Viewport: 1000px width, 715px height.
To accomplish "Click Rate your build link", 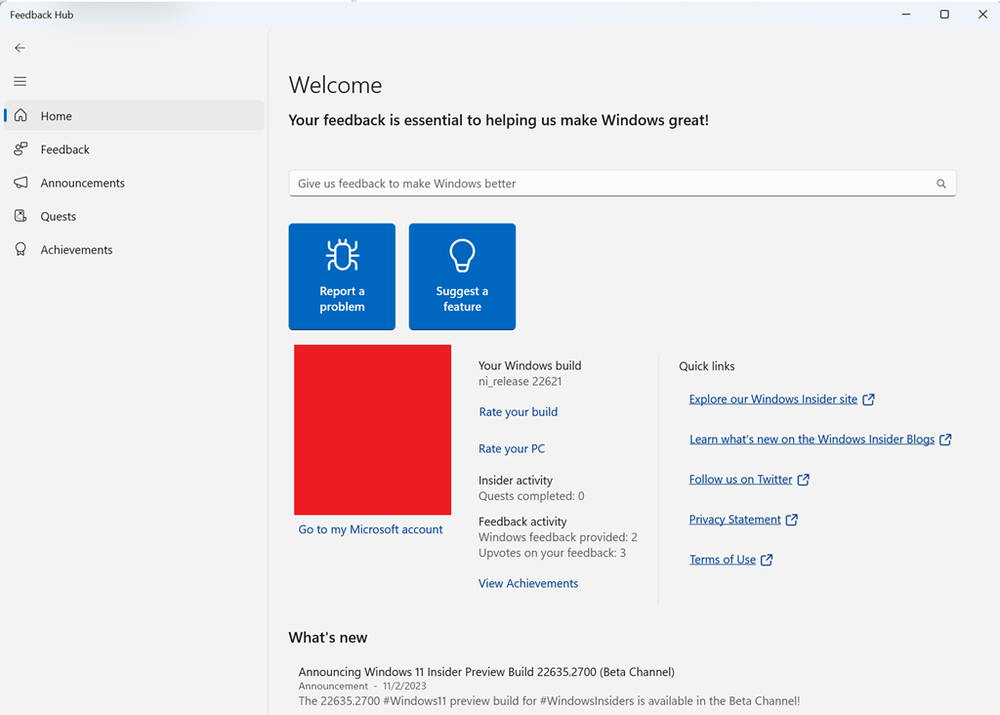I will point(518,412).
